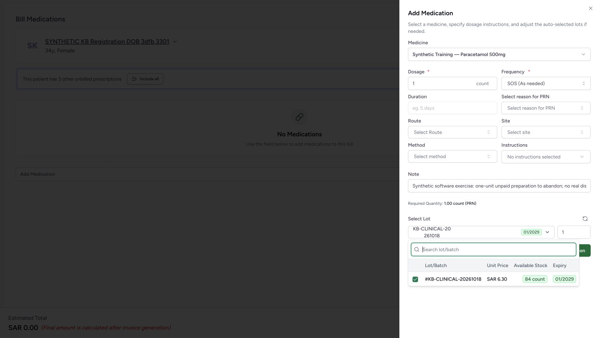Click the Duration input field

(x=452, y=108)
